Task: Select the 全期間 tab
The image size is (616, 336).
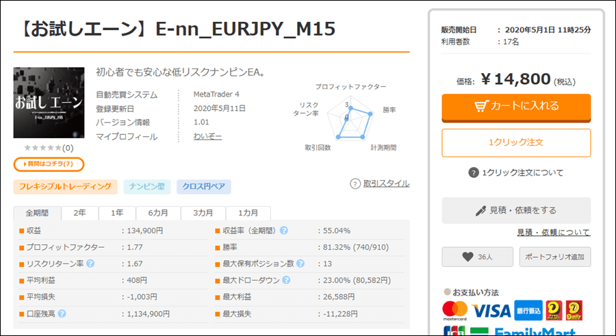Action: click(x=38, y=213)
